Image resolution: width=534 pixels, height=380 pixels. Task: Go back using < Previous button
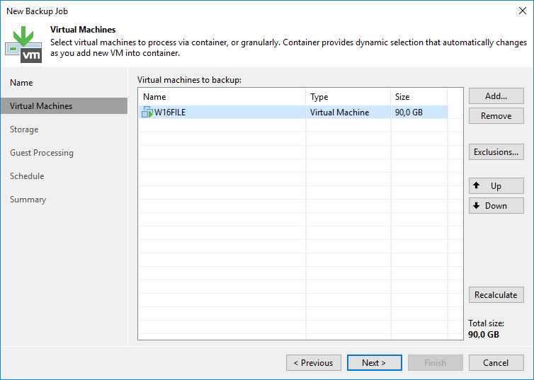click(x=313, y=363)
